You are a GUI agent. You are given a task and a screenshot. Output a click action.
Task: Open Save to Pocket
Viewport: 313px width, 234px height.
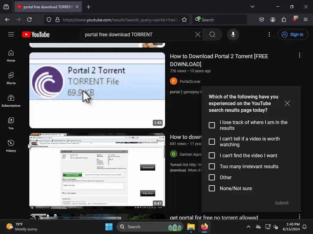click(x=262, y=19)
